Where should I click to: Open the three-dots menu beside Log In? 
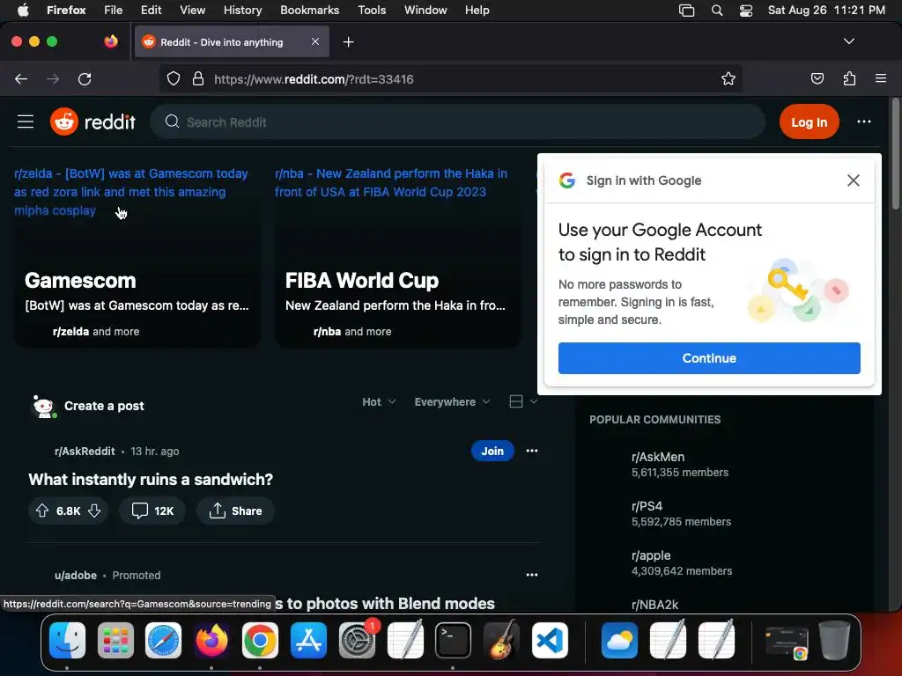863,121
